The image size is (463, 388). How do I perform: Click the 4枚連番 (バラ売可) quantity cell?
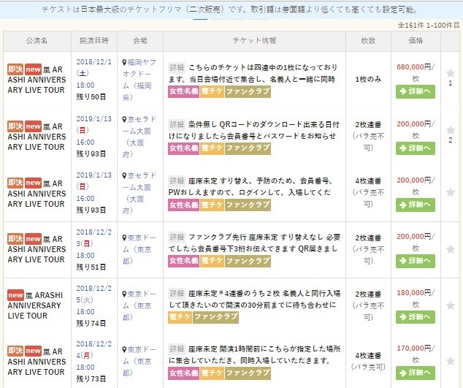coord(368,361)
